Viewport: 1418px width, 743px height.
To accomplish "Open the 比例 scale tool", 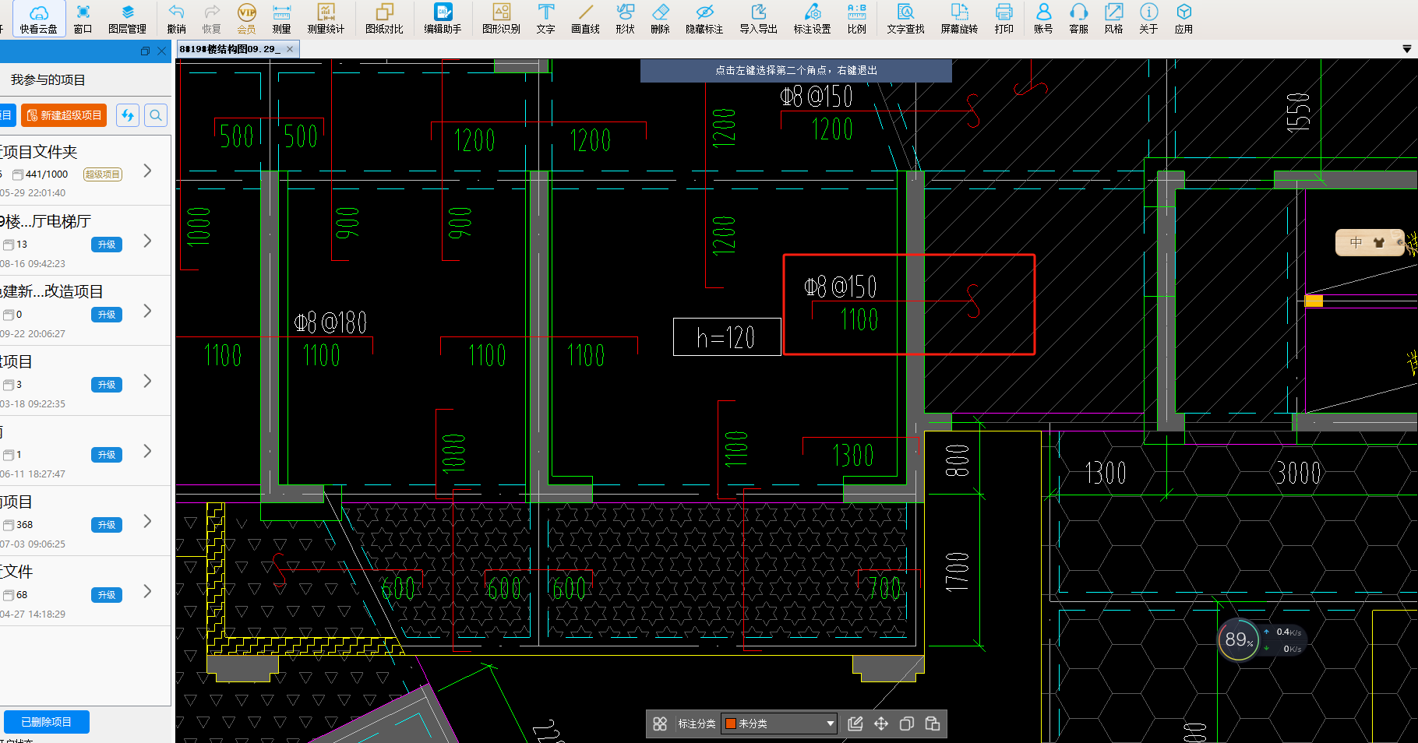I will (856, 19).
